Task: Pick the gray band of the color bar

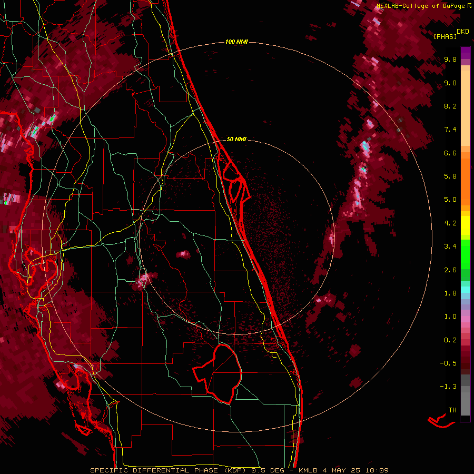Action: click(465, 394)
